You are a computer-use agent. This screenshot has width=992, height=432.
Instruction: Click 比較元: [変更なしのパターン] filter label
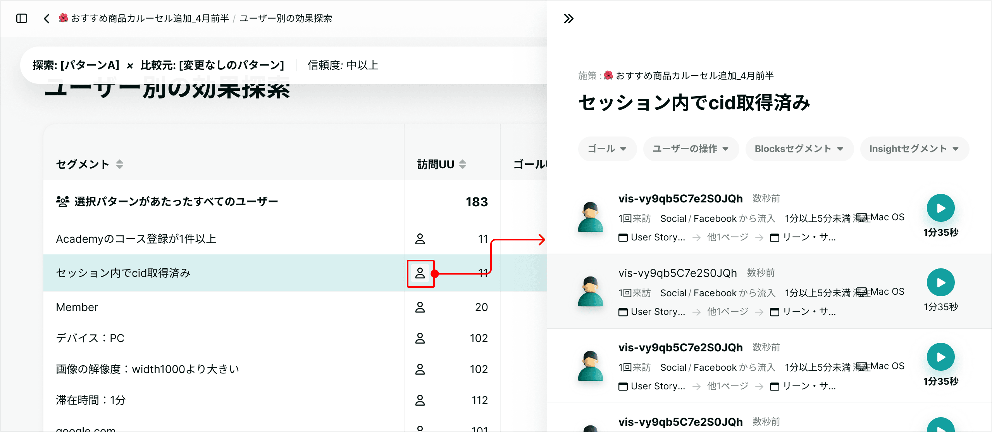click(x=212, y=65)
